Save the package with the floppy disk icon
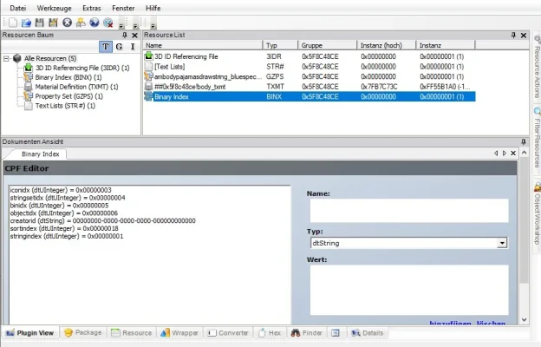Viewport: 541px width, 347px height. (40, 23)
